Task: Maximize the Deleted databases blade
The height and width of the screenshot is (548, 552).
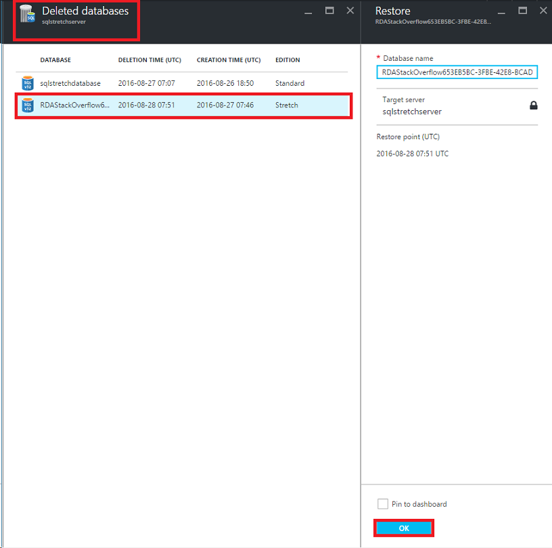Action: pos(329,11)
